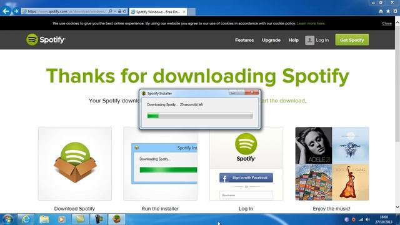
Task: Click the security lock icon in the address bar
Action: (119, 11)
